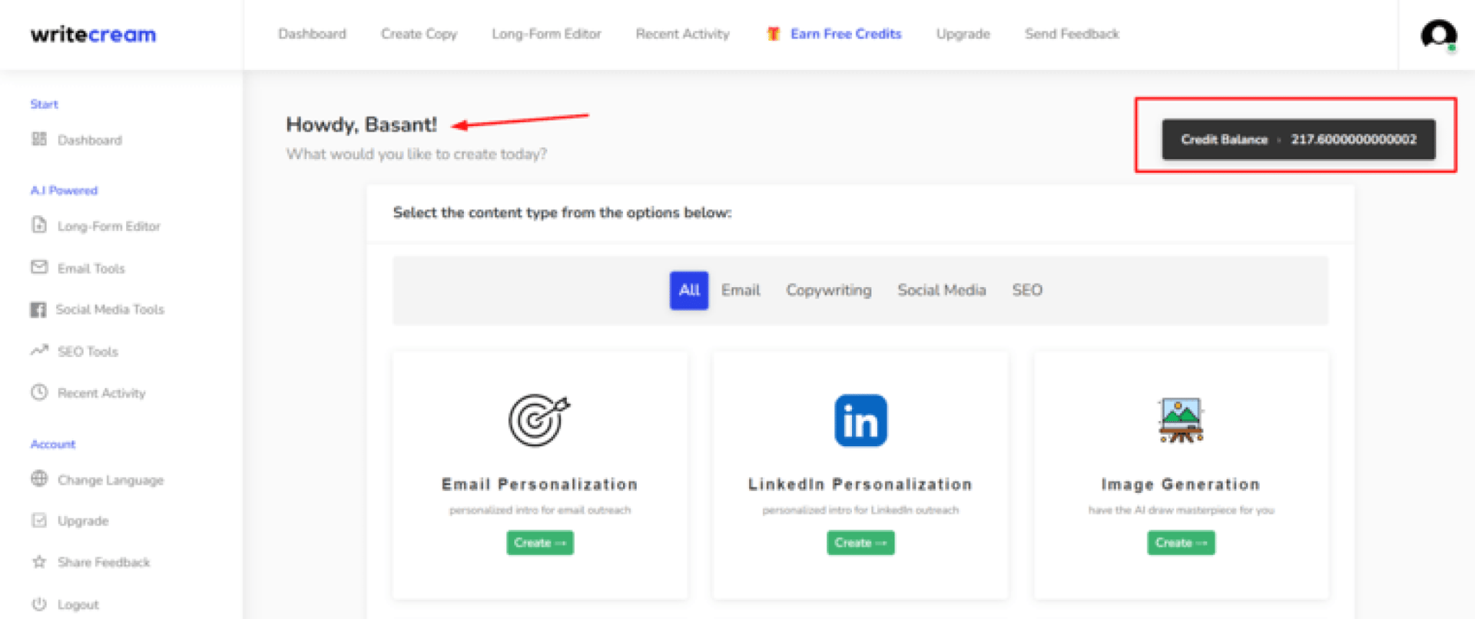
Task: Click the Email Personalization target icon
Action: (x=539, y=420)
